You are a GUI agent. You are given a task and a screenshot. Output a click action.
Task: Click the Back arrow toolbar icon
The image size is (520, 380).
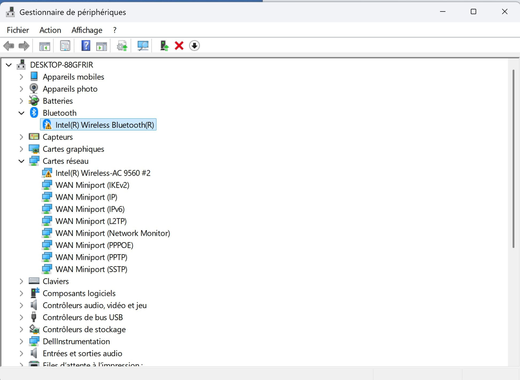click(9, 46)
